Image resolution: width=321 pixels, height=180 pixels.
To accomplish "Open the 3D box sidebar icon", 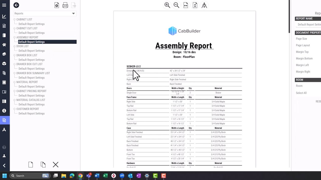I will tap(4, 63).
